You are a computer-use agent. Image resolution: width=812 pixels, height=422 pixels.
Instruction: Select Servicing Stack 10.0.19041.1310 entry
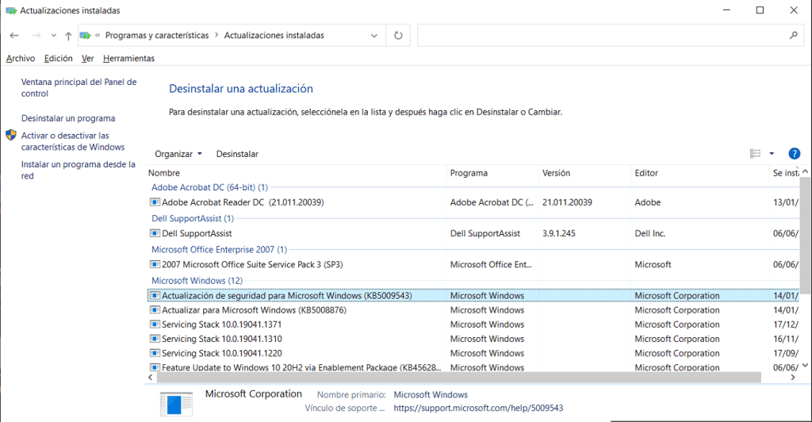pos(222,340)
